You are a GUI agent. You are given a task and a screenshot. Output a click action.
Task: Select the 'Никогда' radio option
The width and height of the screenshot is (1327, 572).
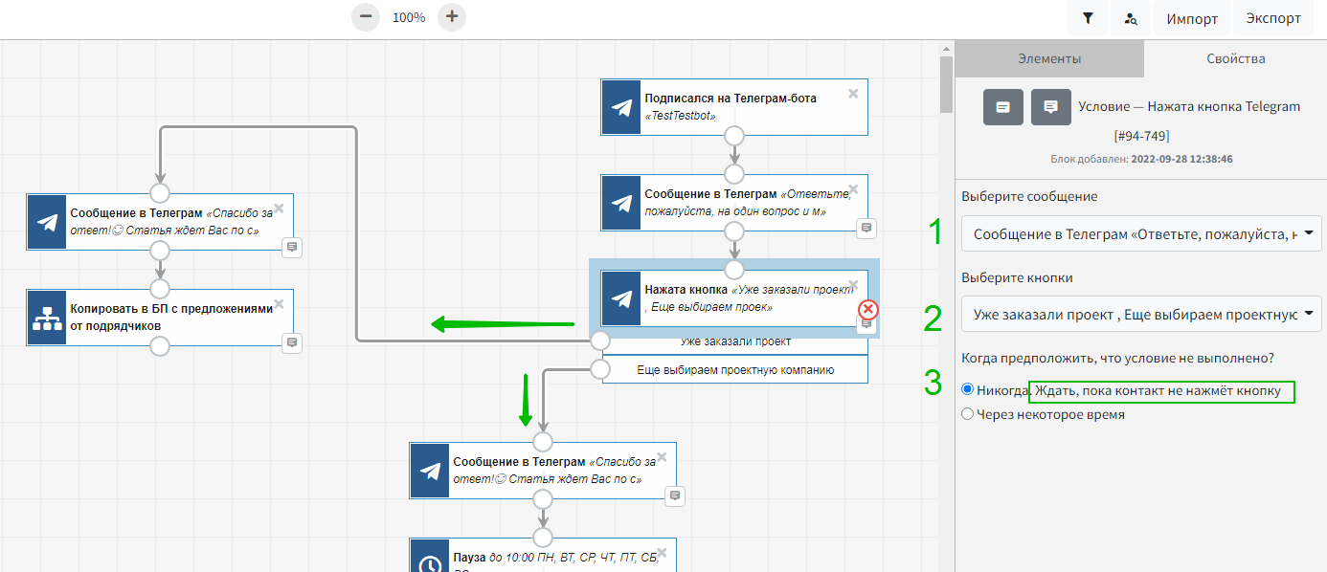click(967, 389)
